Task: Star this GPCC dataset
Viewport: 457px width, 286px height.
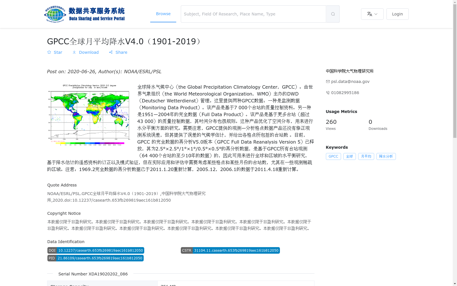Action: 55,52
